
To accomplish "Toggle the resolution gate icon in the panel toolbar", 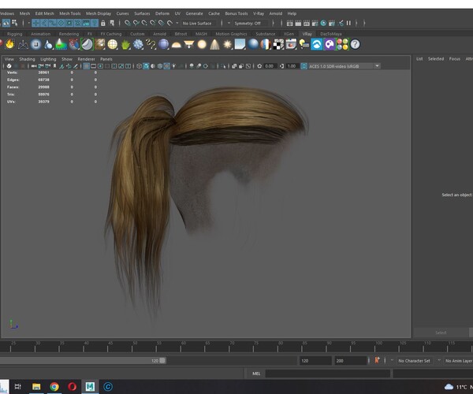I will tap(100, 66).
